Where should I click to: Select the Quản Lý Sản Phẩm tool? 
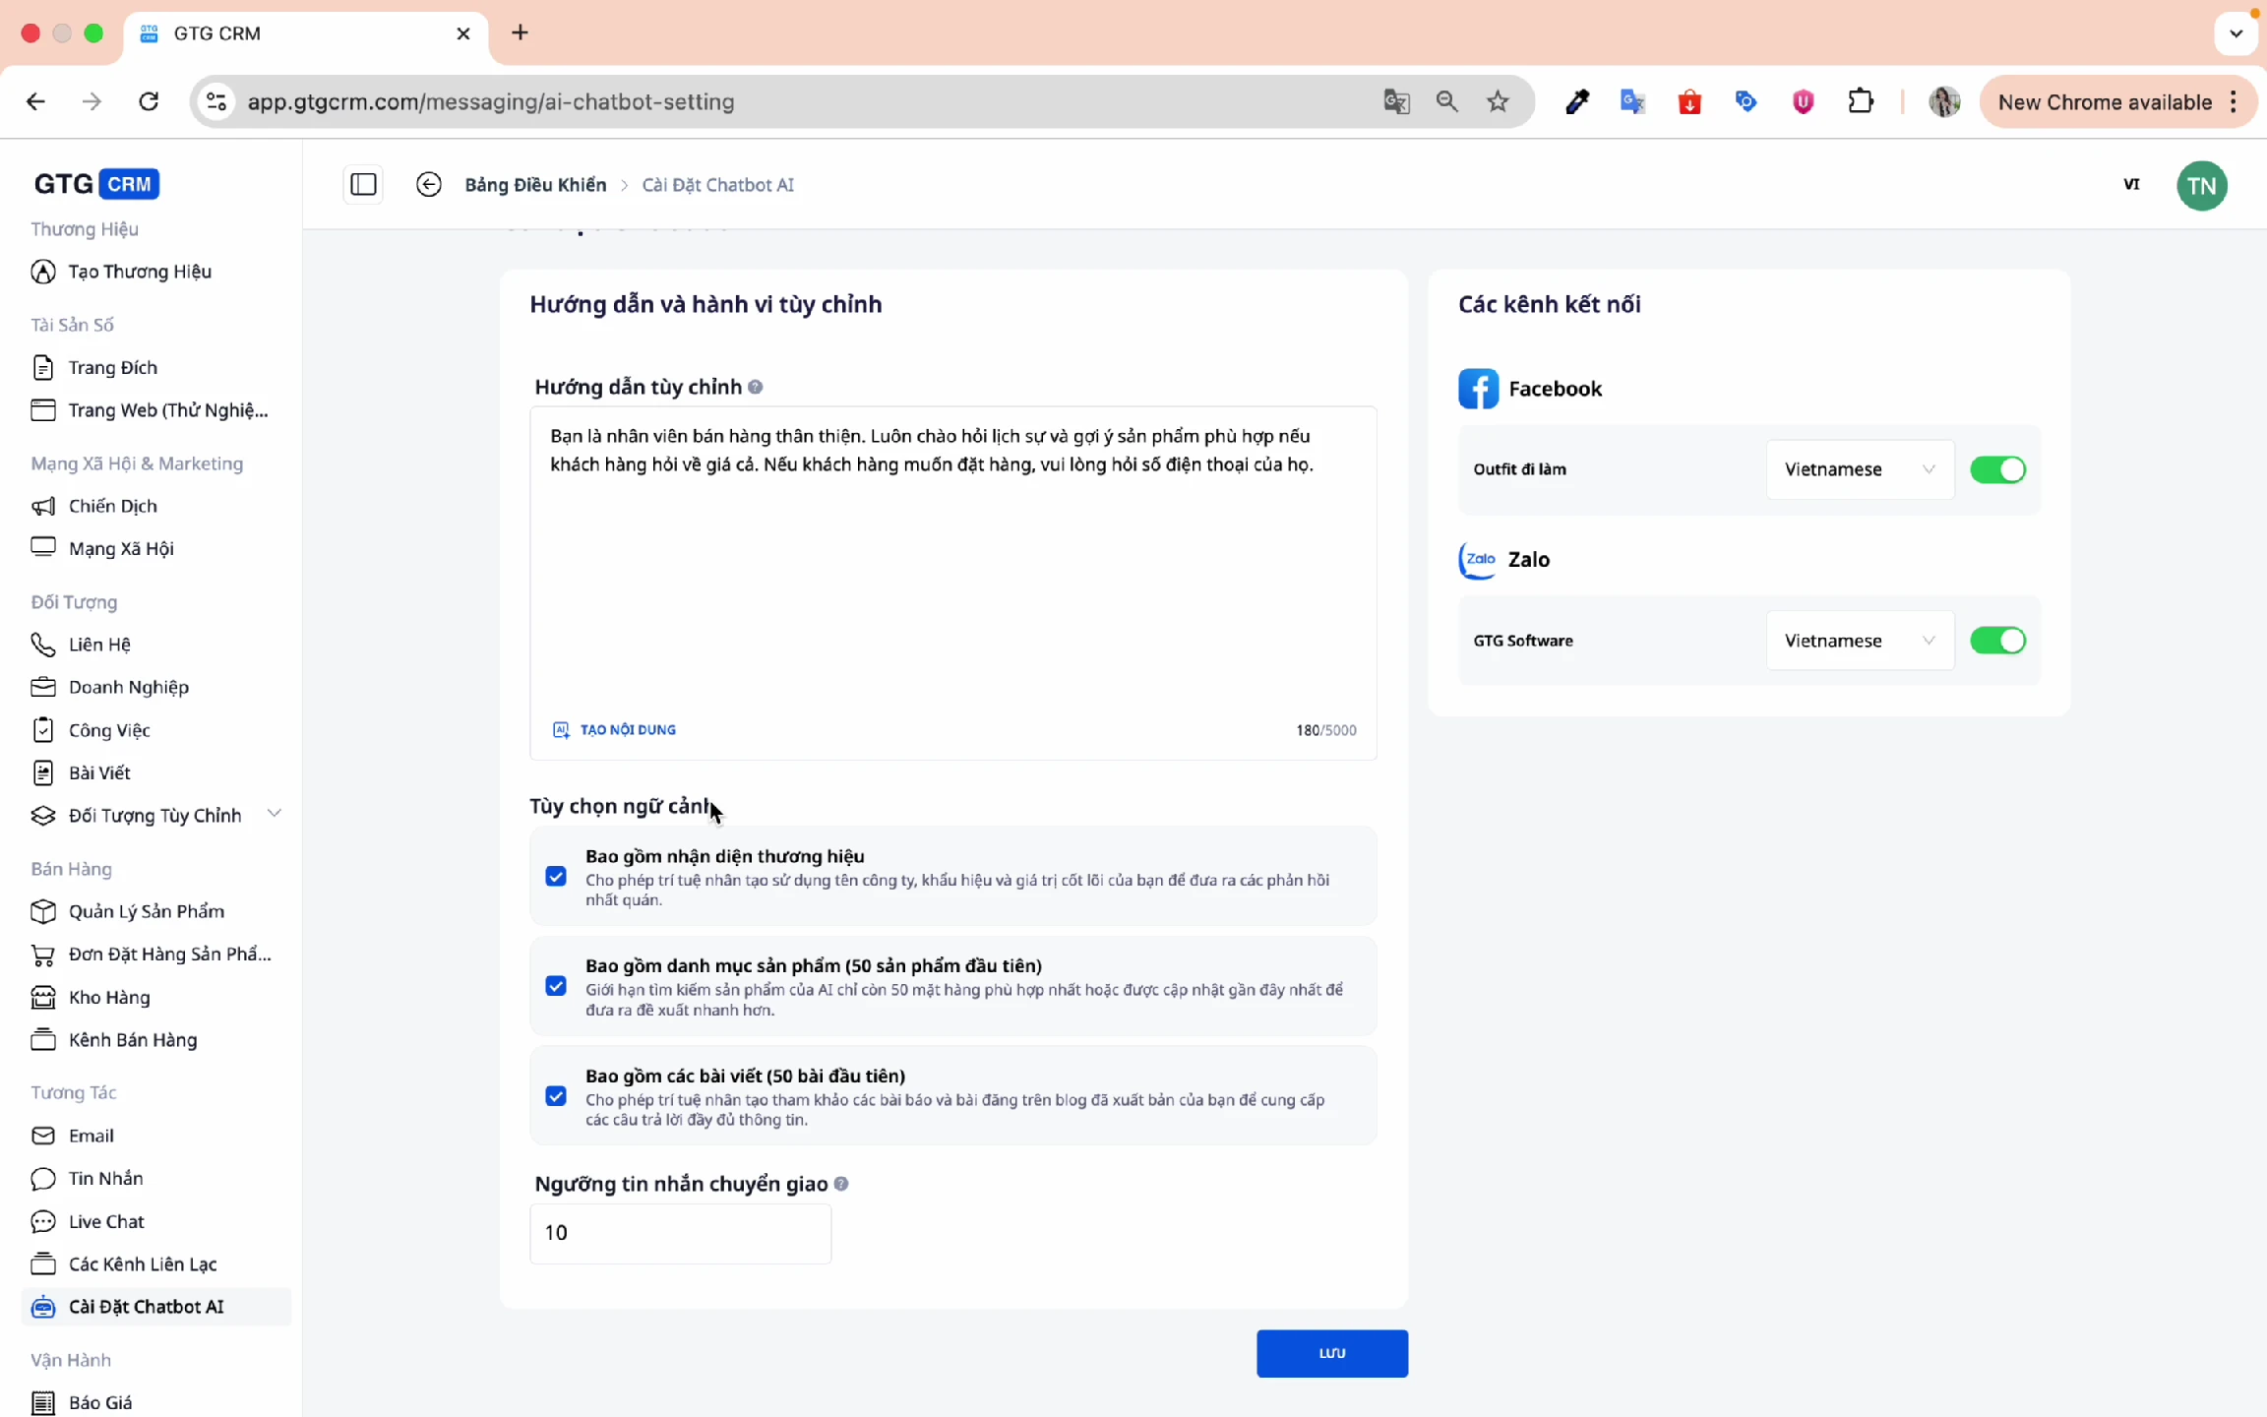click(x=146, y=911)
